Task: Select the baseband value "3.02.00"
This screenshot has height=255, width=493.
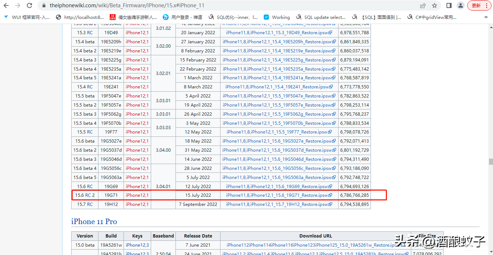Action: (x=163, y=46)
